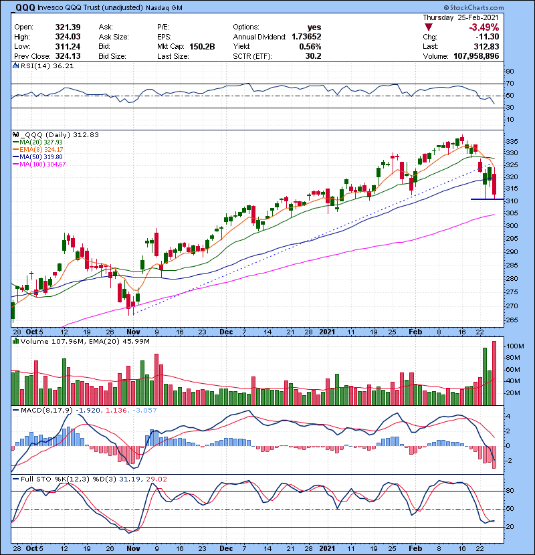The image size is (535, 555).
Task: Click the Volume 107.96M, EMA(20) label
Action: tap(85, 342)
